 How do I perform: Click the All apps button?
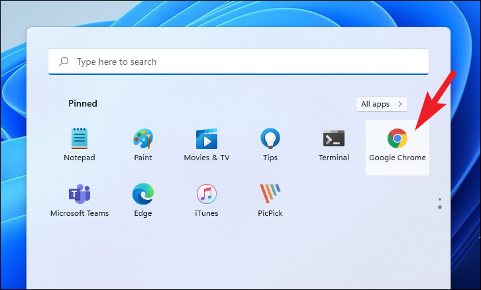tap(382, 104)
